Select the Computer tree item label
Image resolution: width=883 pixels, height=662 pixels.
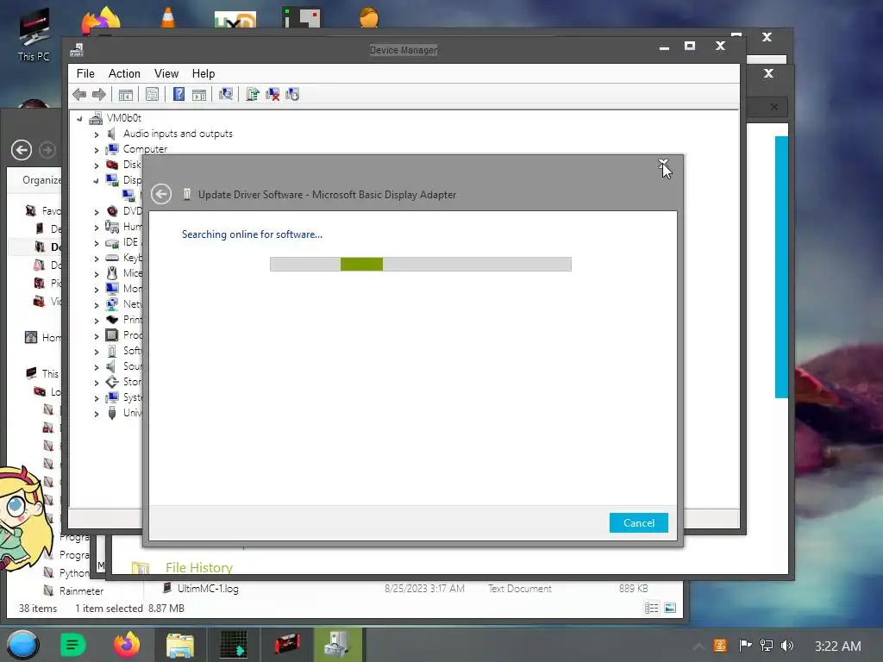[x=145, y=149]
